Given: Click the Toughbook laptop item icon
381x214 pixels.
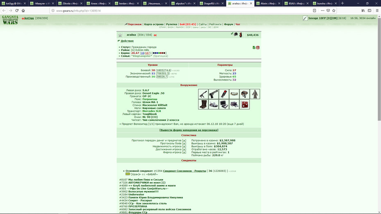Looking at the screenshot, I should pos(224,104).
